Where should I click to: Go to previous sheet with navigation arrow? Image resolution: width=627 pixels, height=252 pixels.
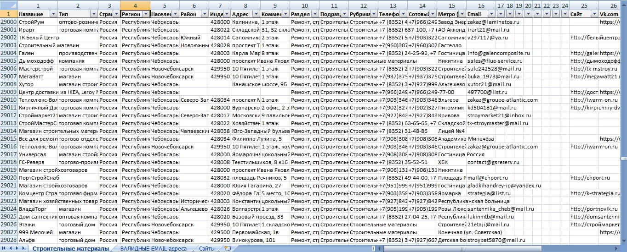tap(11, 248)
